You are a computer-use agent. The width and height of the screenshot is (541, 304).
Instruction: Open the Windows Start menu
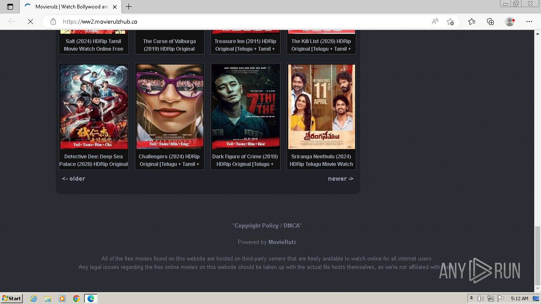pos(11,298)
